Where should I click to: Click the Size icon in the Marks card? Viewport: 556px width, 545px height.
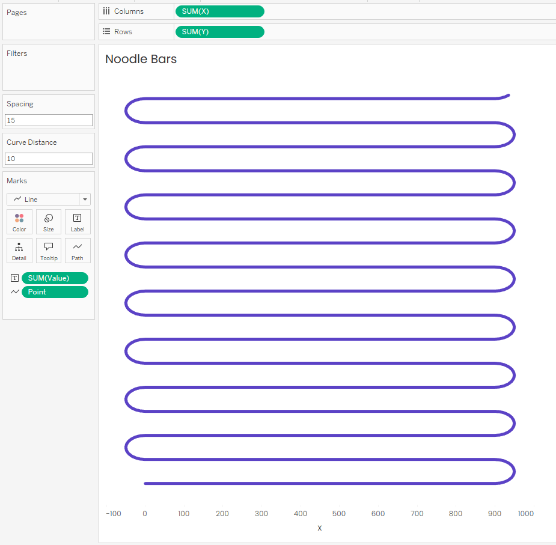[48, 222]
